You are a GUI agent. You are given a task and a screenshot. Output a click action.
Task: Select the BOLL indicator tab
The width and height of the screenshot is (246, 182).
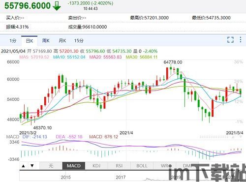coord(142,166)
